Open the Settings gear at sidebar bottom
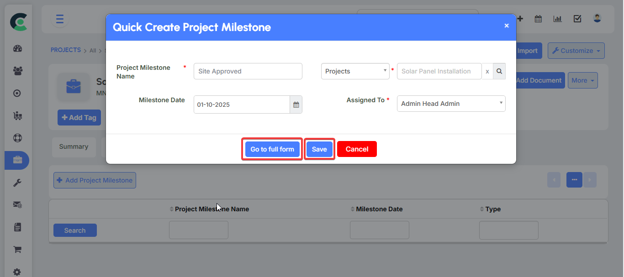Image resolution: width=624 pixels, height=277 pixels. (17, 272)
